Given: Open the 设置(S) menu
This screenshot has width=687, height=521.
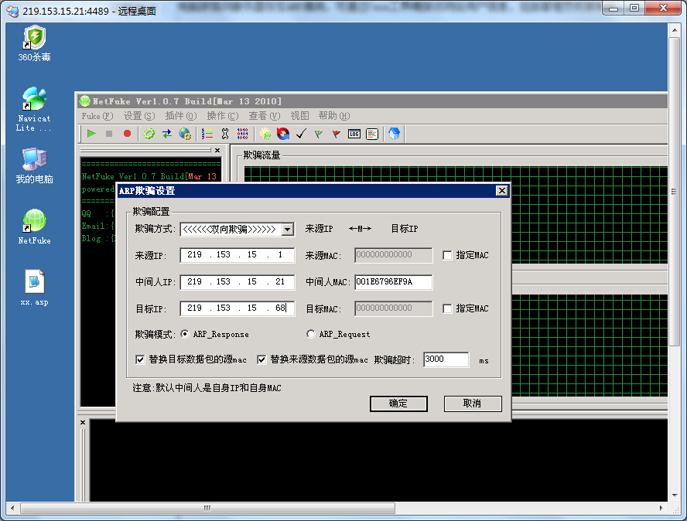Looking at the screenshot, I should (139, 116).
